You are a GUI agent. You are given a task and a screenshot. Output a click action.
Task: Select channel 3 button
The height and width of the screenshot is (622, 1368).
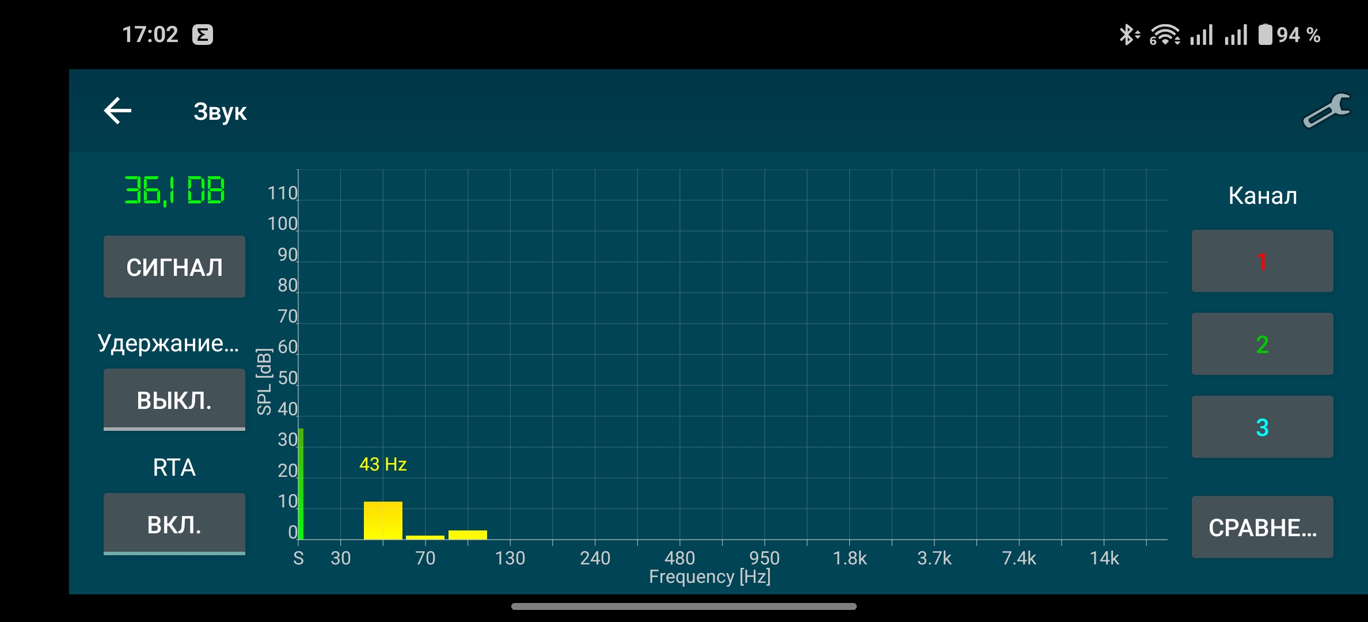1262,427
